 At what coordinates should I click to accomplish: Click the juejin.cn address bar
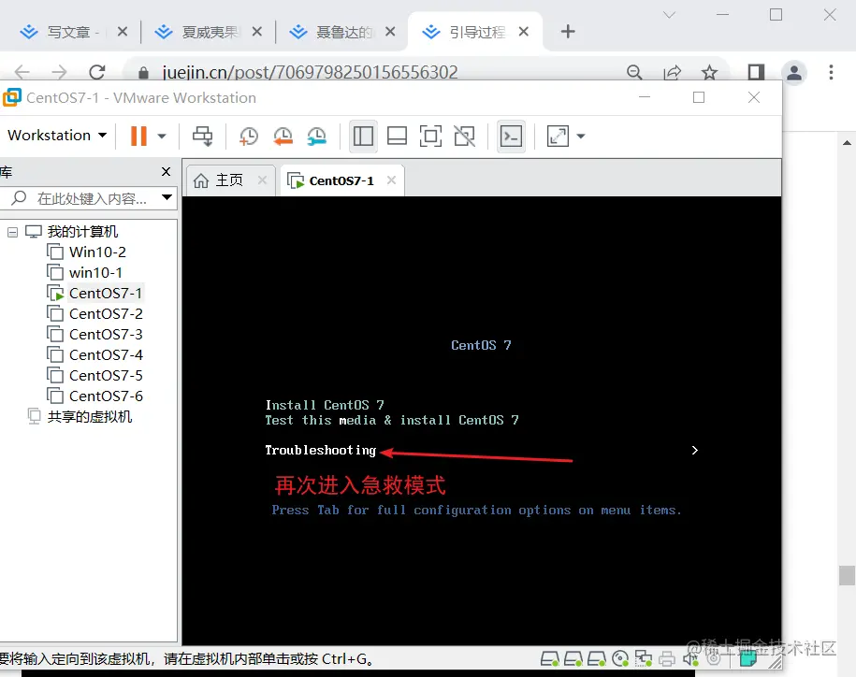pos(310,72)
